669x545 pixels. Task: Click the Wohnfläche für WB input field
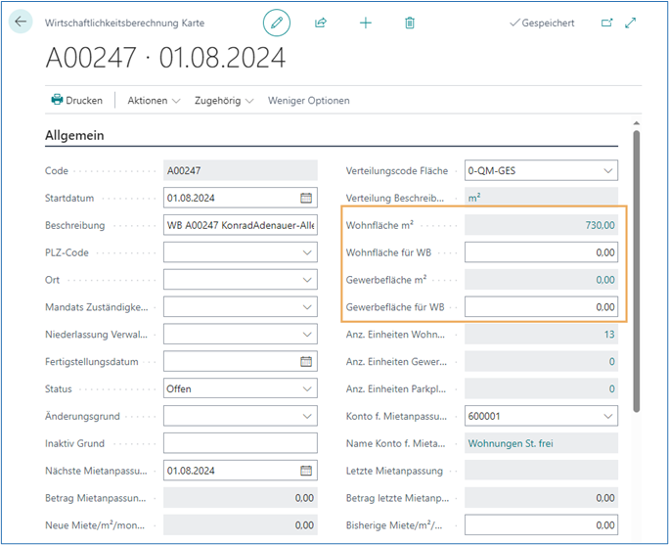click(541, 252)
